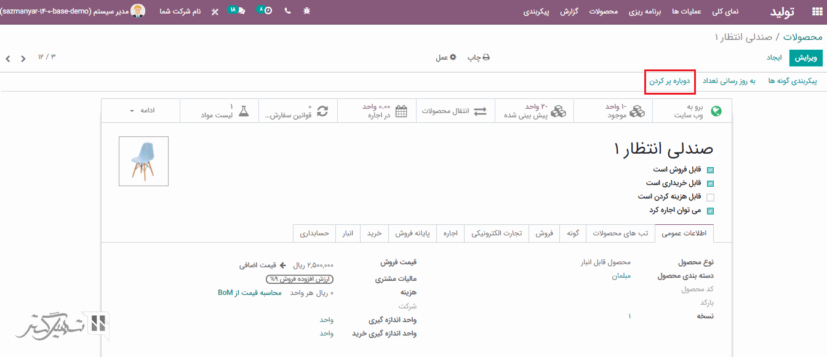The image size is (827, 357).
Task: Open قوانین سفارش reordering rules button
Action: [x=298, y=111]
